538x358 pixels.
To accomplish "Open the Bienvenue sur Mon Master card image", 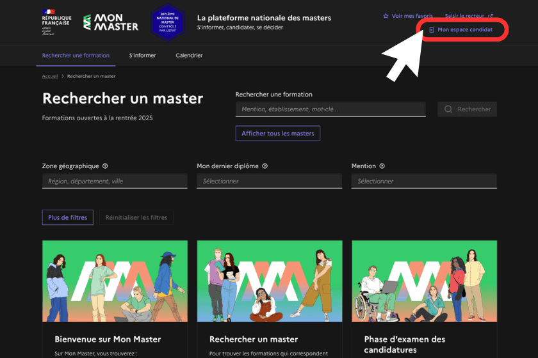I will coord(115,281).
